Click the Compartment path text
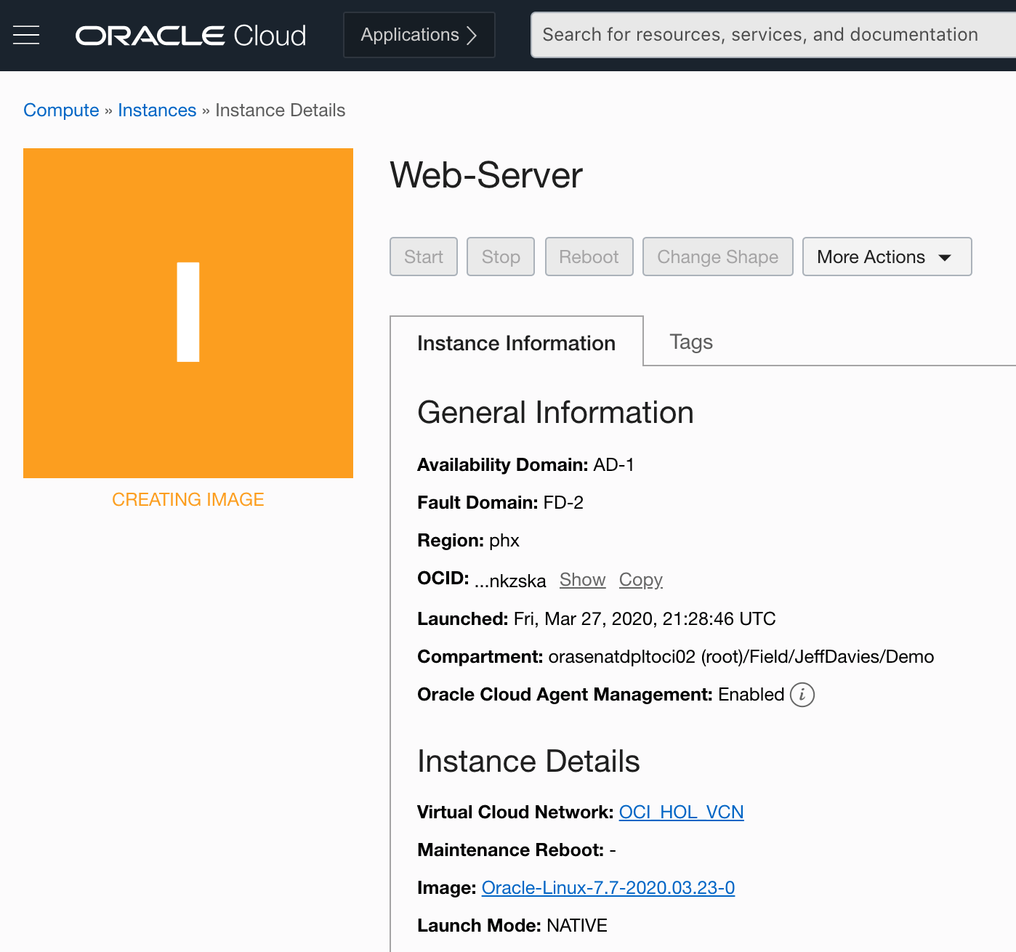Image resolution: width=1016 pixels, height=952 pixels. tap(741, 657)
